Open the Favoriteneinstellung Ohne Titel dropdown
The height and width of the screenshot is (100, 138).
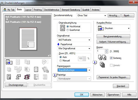[x=91, y=15]
